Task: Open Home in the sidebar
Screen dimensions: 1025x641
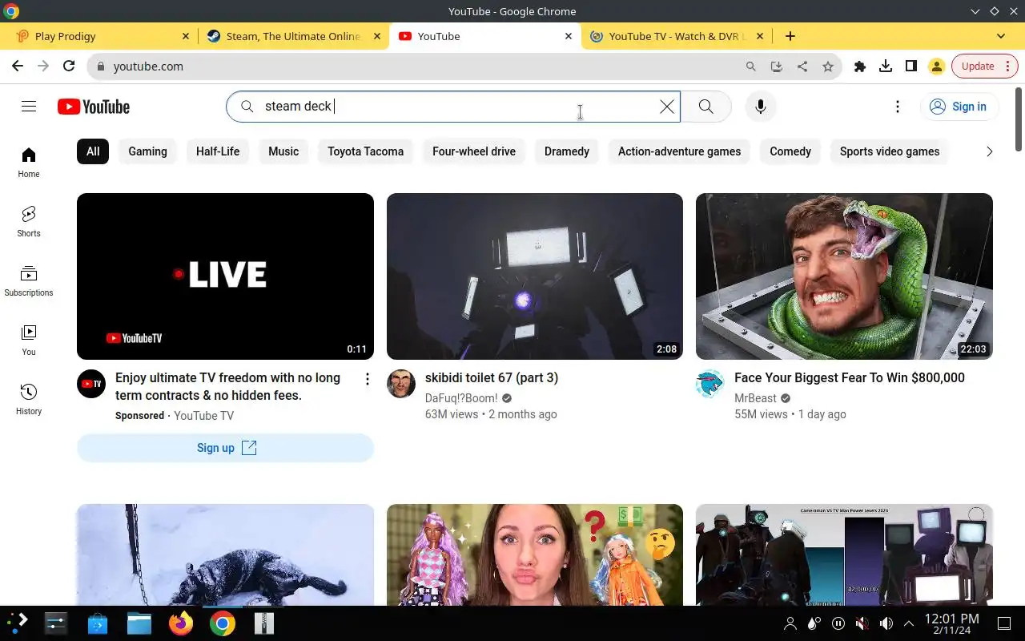Action: [x=29, y=163]
